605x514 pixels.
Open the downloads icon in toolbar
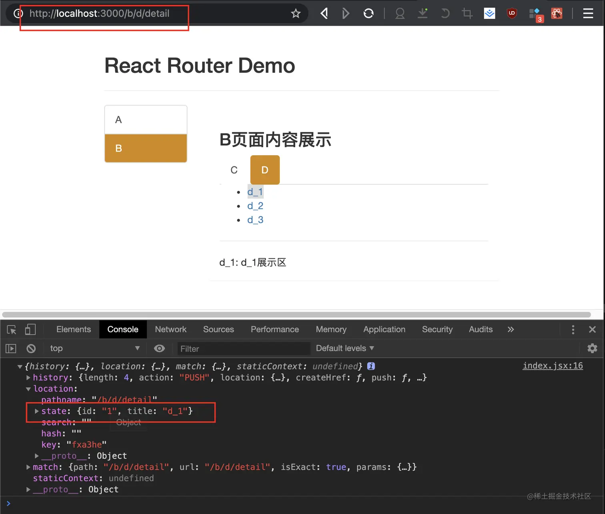click(423, 13)
